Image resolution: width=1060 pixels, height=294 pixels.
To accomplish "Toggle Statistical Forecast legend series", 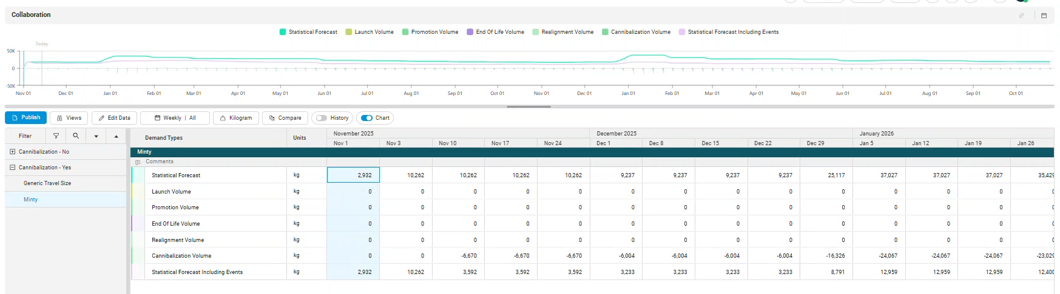I will coord(308,32).
